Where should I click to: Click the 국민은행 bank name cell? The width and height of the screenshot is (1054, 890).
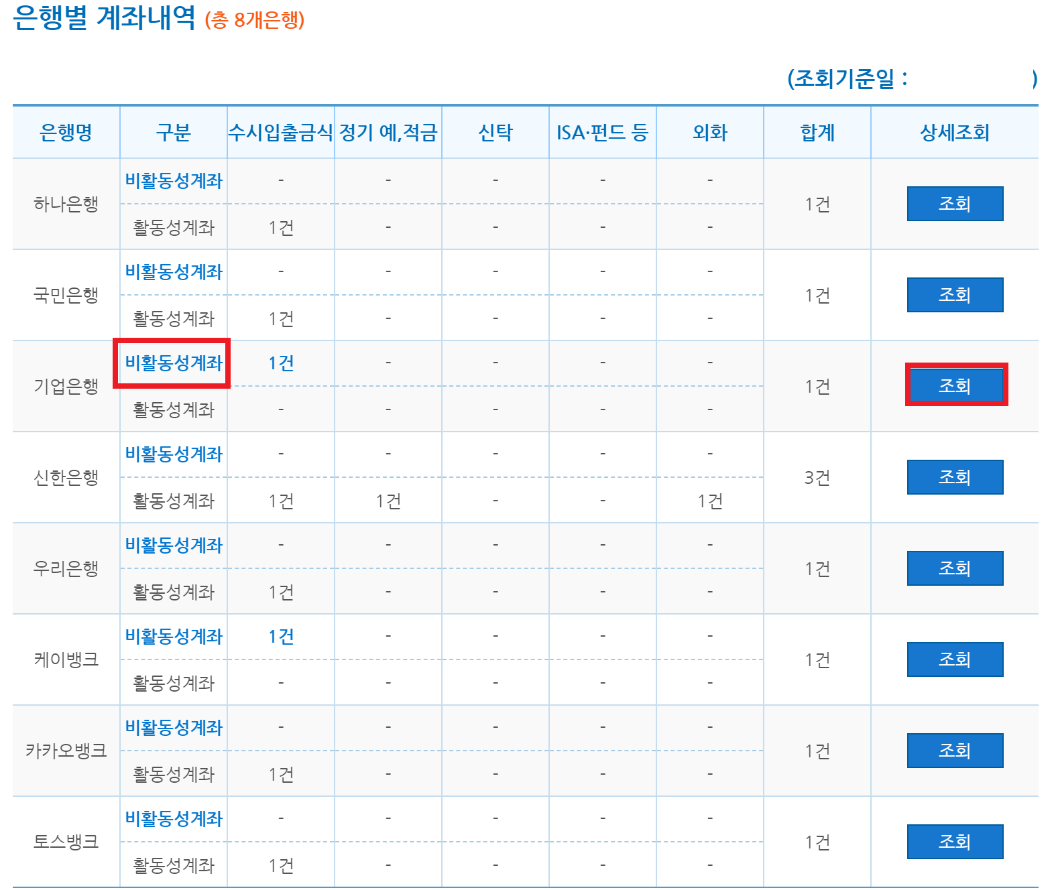point(66,295)
